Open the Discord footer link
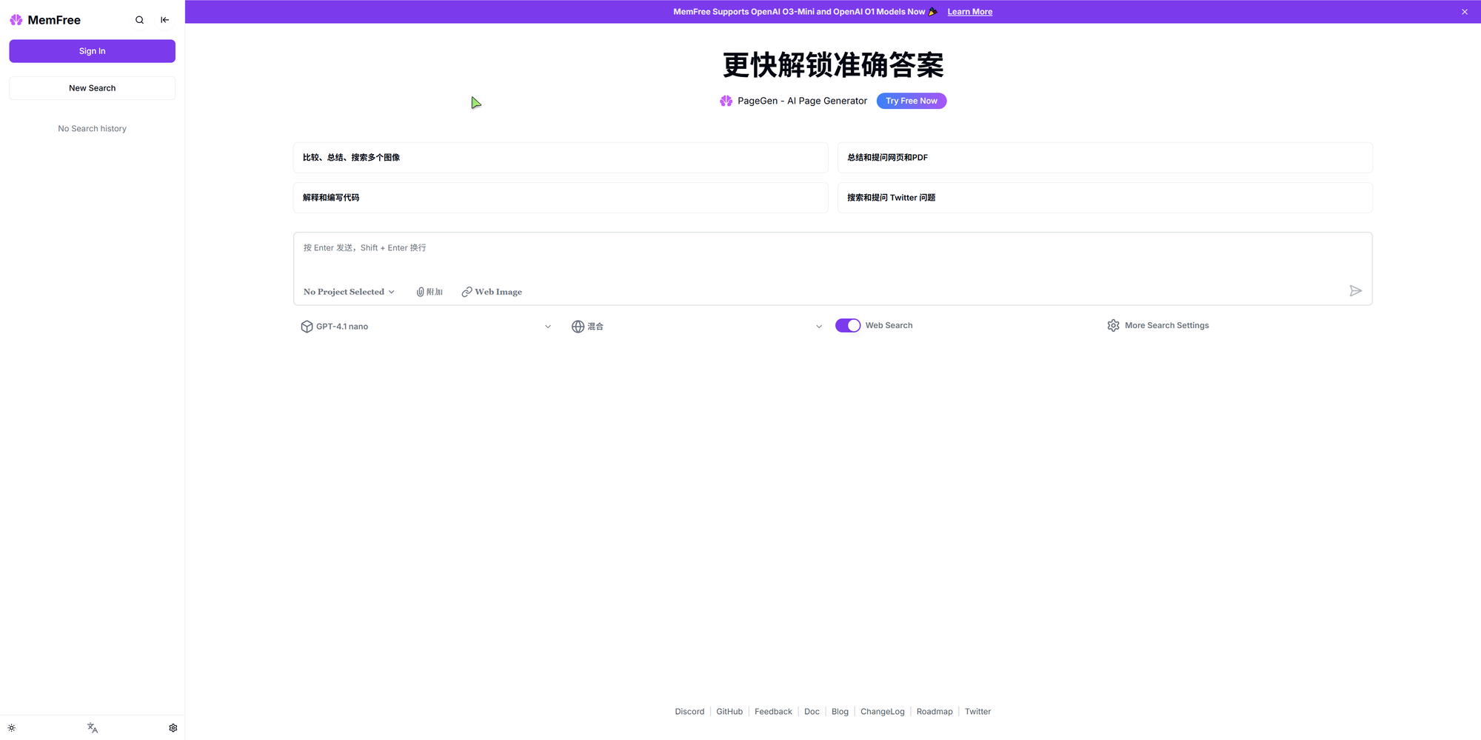The width and height of the screenshot is (1481, 740). click(x=689, y=712)
